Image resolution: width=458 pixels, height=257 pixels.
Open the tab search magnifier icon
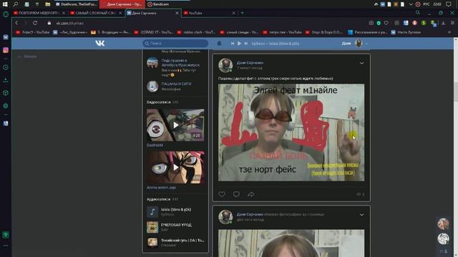(418, 13)
